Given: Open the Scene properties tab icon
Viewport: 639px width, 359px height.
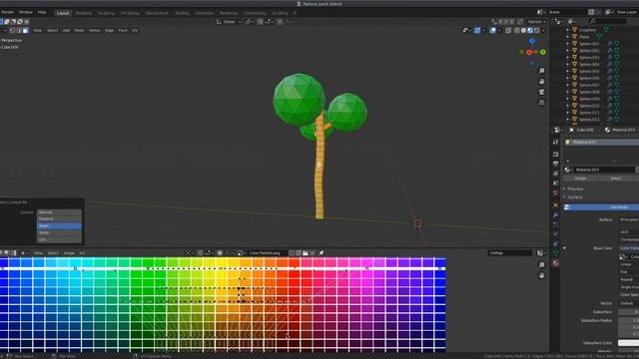Looking at the screenshot, I should (555, 183).
